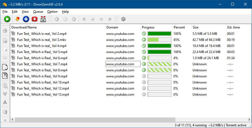Click '22.4 MB of 22.4 MB' size cell

pyautogui.click(x=207, y=52)
